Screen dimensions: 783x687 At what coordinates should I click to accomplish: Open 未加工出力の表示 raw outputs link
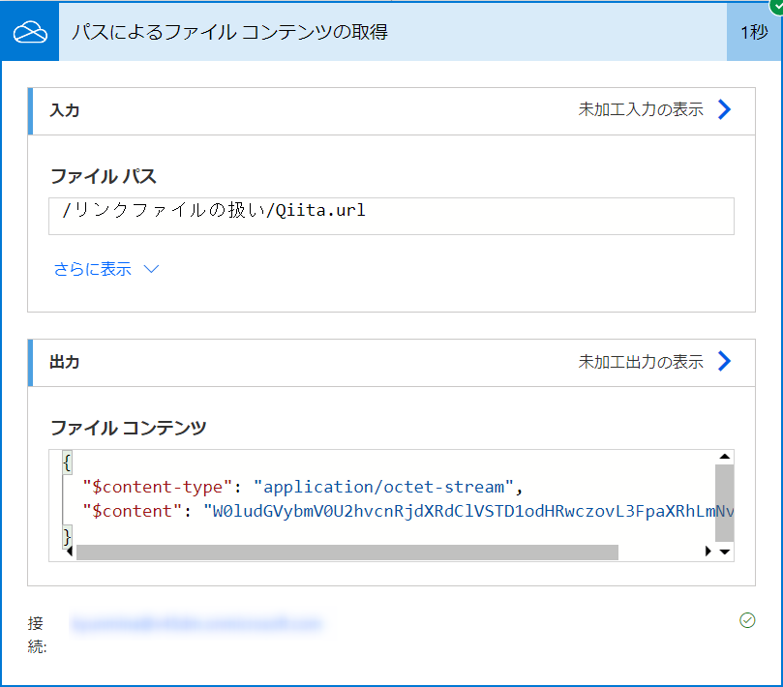[641, 362]
